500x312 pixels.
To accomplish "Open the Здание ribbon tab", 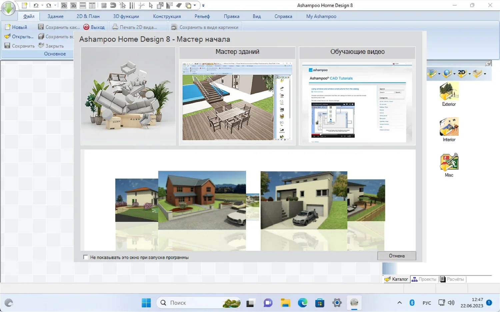I will click(55, 16).
